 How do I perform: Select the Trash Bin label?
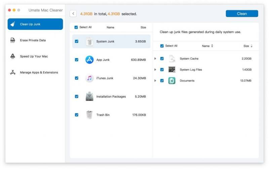pos(103,115)
